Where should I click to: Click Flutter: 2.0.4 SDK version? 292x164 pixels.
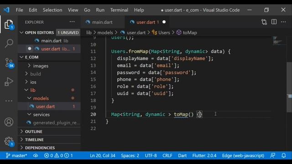click(204, 155)
